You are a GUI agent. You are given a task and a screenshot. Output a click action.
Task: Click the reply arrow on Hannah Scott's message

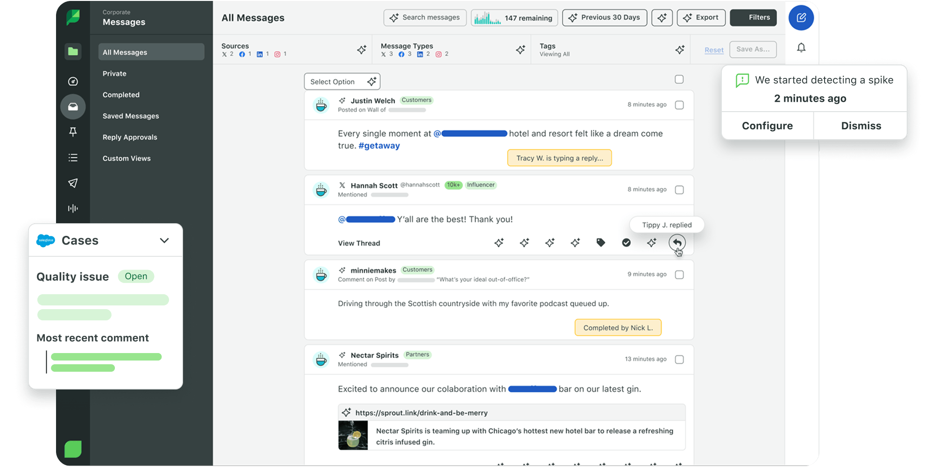click(677, 242)
